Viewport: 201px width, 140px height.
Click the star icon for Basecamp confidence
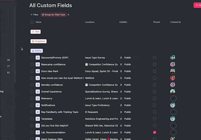pyautogui.click(x=38, y=64)
